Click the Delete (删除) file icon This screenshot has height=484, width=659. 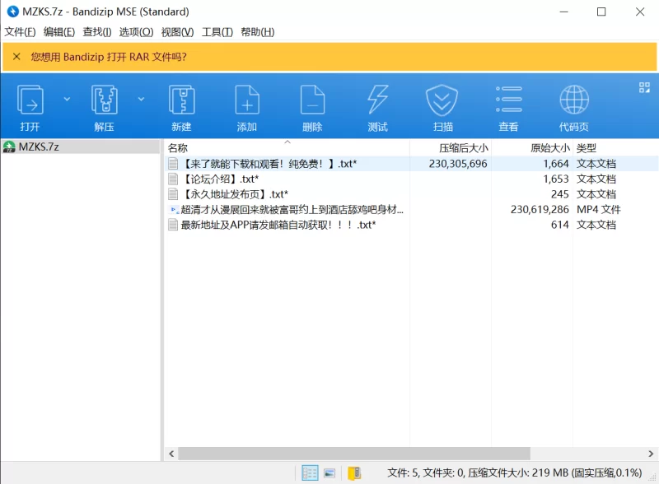pos(312,100)
